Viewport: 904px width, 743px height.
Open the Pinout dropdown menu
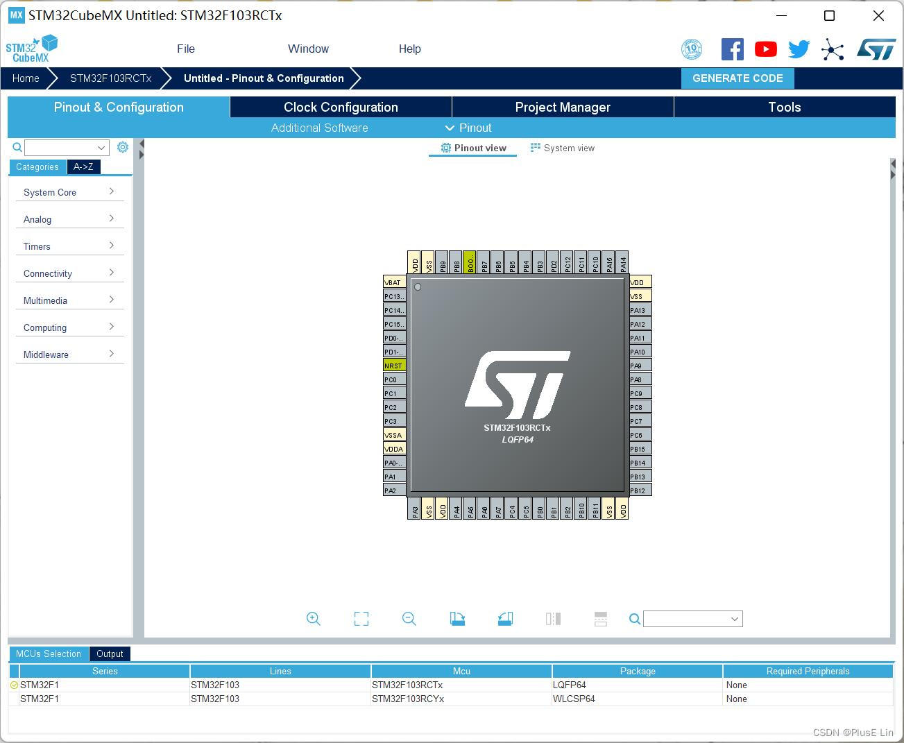tap(468, 128)
